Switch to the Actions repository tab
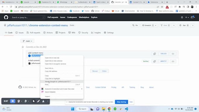 pyautogui.click(x=48, y=32)
